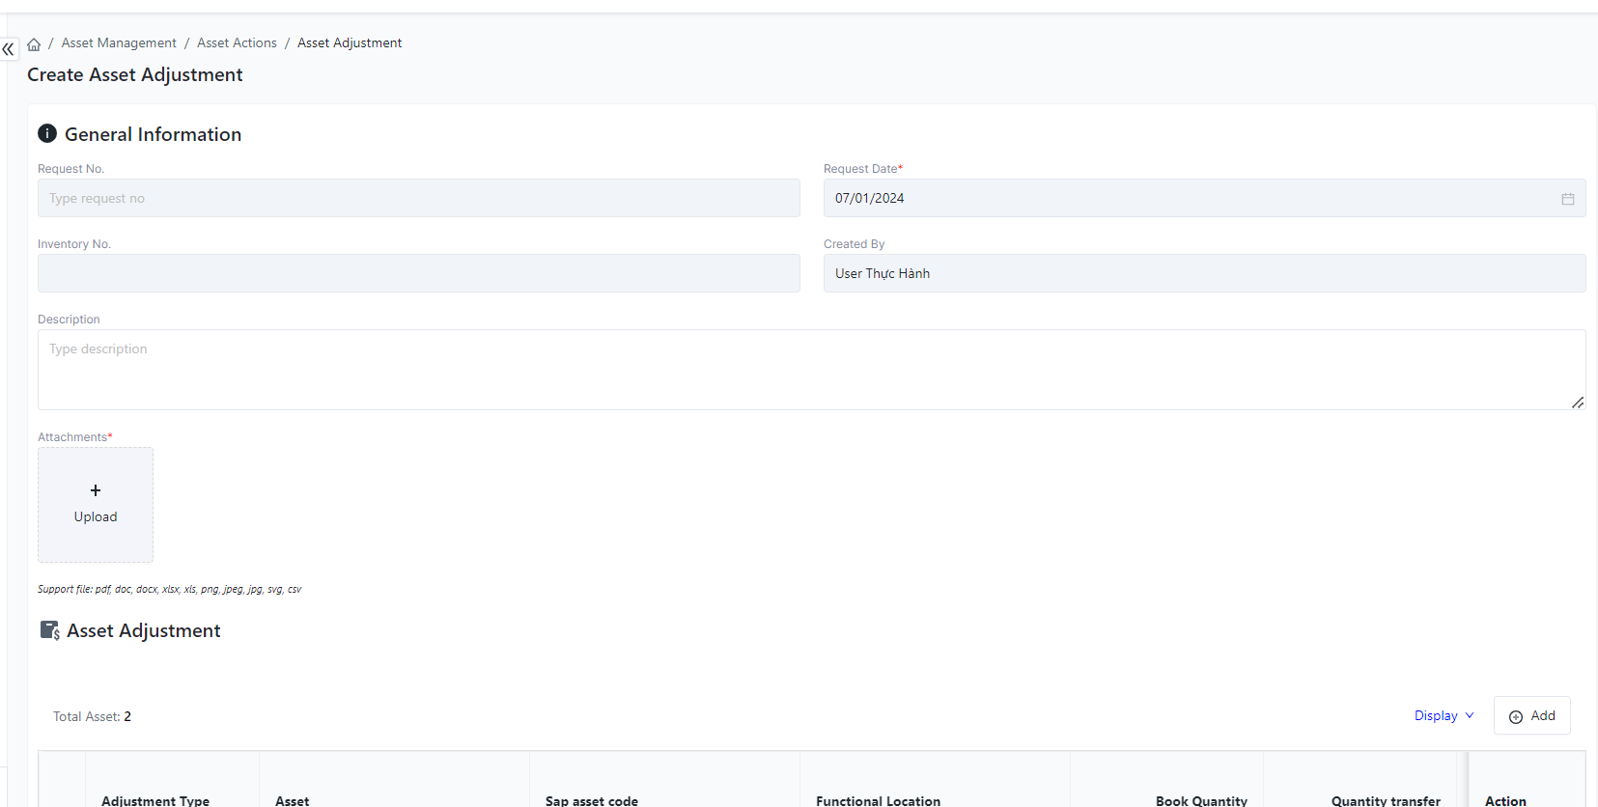Grab the Description box resize handle

click(x=1577, y=403)
